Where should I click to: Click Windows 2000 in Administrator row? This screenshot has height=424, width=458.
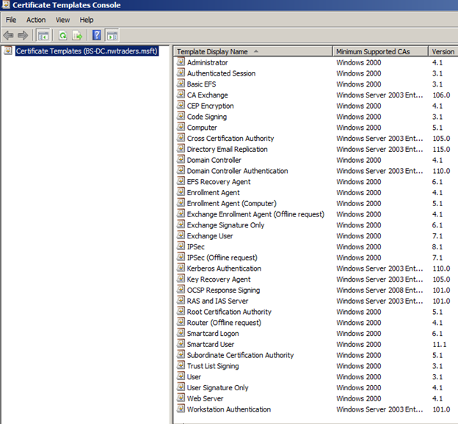pyautogui.click(x=359, y=62)
